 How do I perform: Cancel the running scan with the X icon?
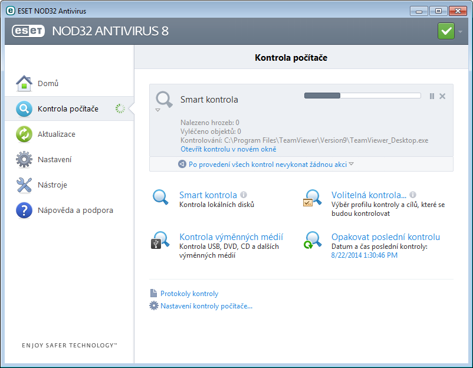[442, 96]
